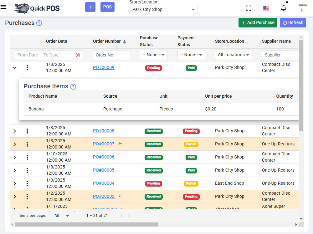Expand the PO#00004 row

pyautogui.click(x=15, y=183)
